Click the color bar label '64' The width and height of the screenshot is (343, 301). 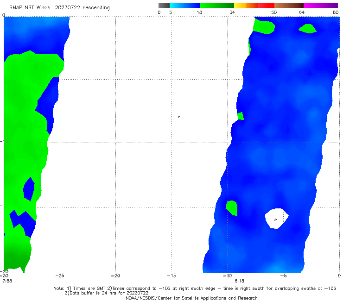click(x=302, y=13)
